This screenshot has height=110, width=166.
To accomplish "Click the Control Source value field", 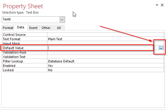I will click(x=106, y=35).
